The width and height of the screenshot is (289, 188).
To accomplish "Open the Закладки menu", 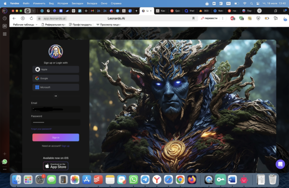I will pos(77,3).
